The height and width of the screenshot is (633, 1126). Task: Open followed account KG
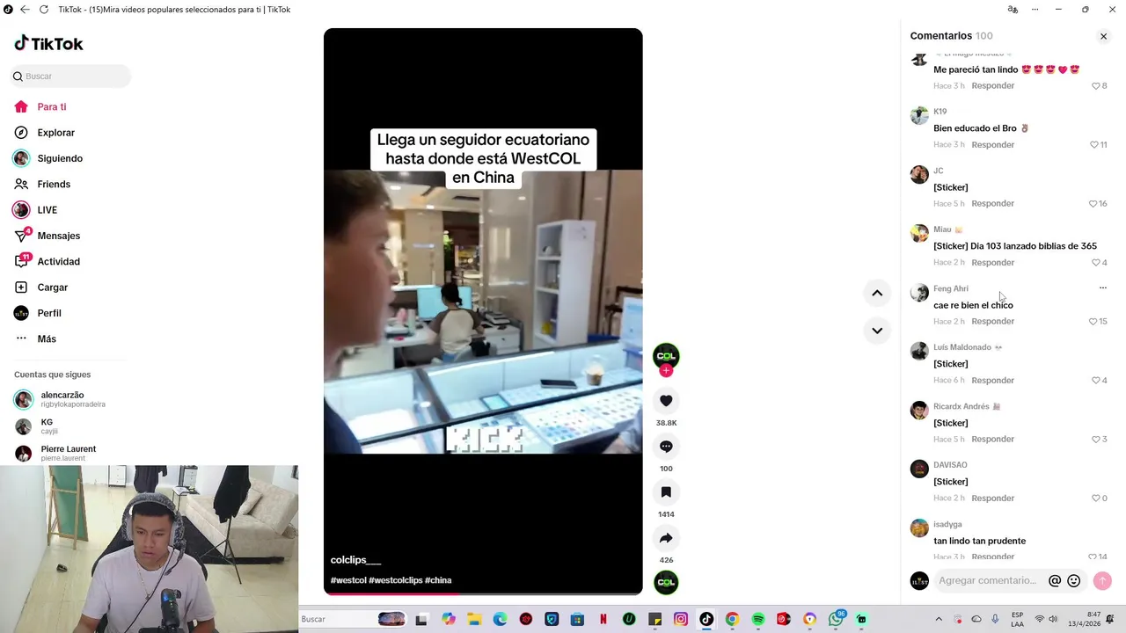tap(37, 426)
